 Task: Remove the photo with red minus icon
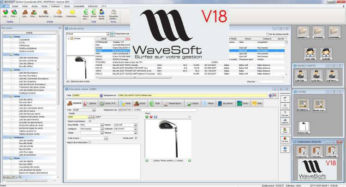tap(151, 117)
